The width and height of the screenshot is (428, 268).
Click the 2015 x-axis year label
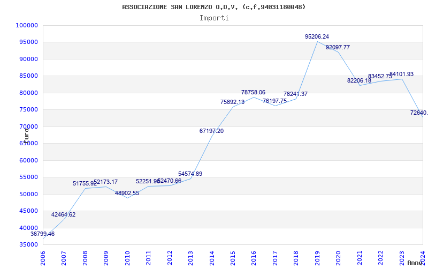(x=233, y=257)
